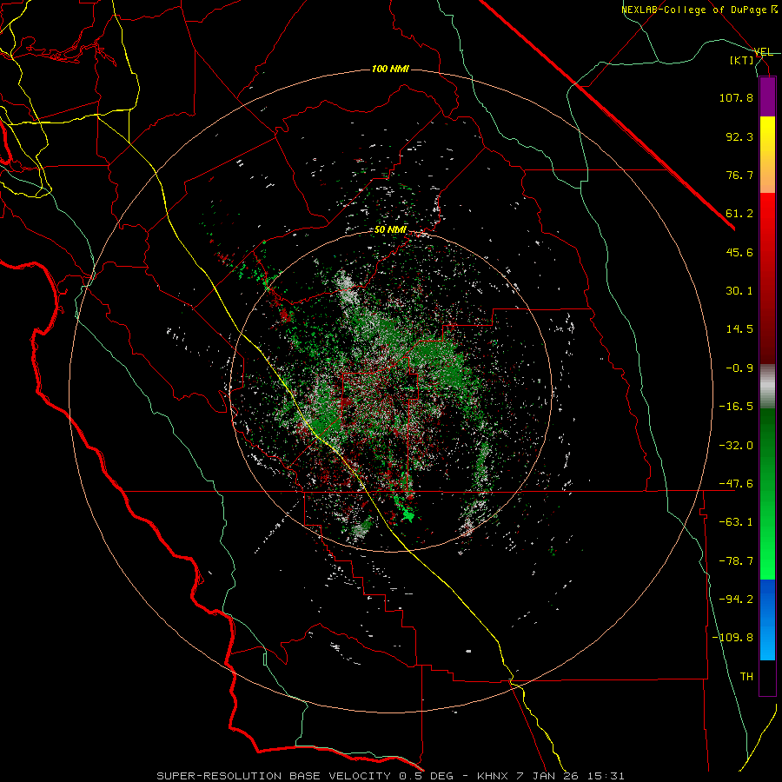This screenshot has width=782, height=782.
Task: Select the -94.2 scale value
Action: pos(736,600)
